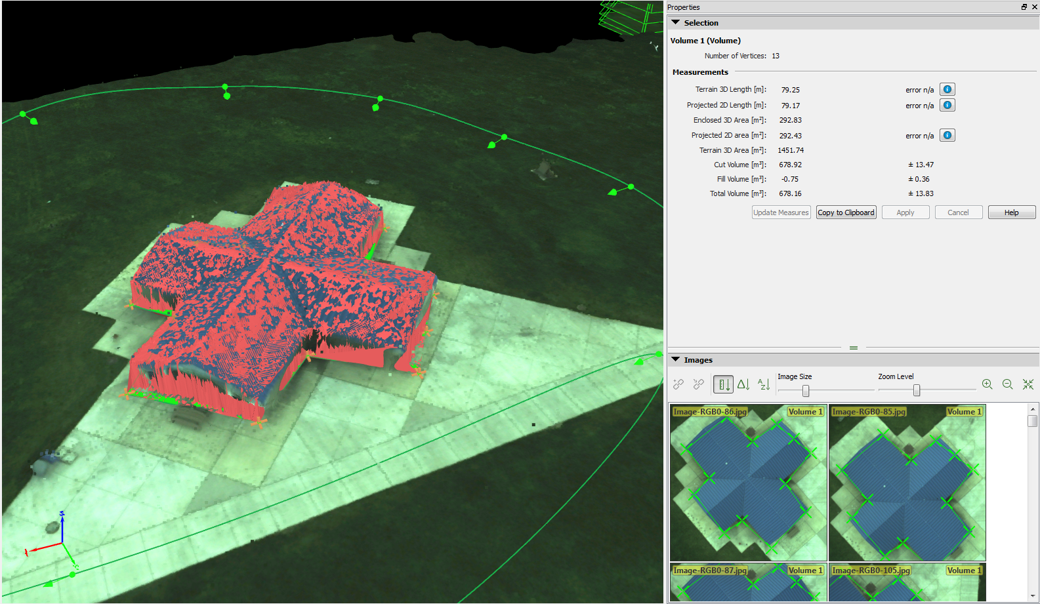Collapse the Selection section
The width and height of the screenshot is (1040, 604).
pos(675,22)
